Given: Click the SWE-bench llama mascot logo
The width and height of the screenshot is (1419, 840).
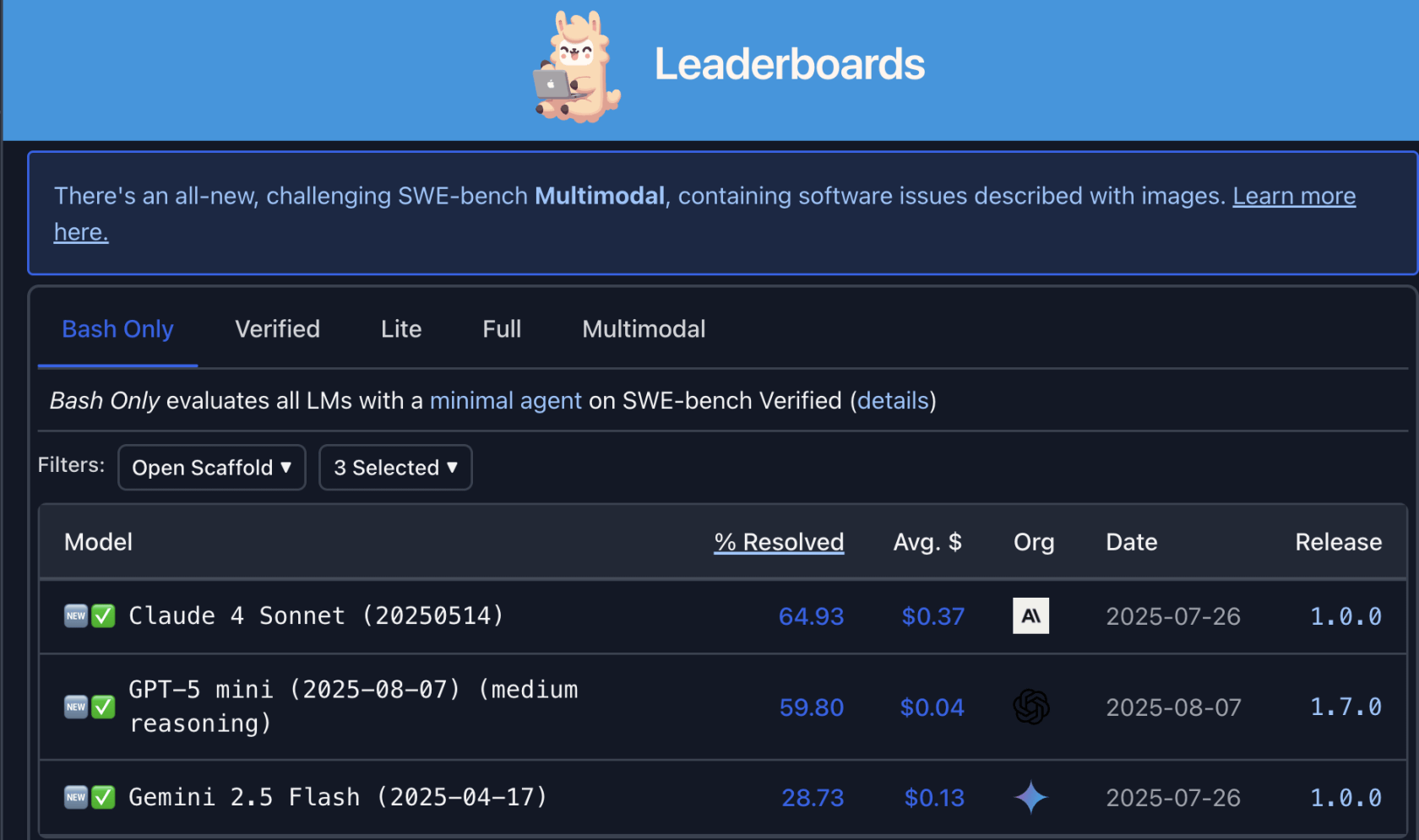Looking at the screenshot, I should pos(578,68).
